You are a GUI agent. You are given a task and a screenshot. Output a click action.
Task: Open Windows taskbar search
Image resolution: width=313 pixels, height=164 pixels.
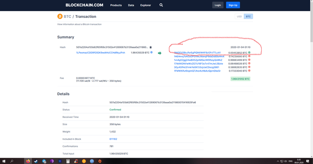click(12, 161)
